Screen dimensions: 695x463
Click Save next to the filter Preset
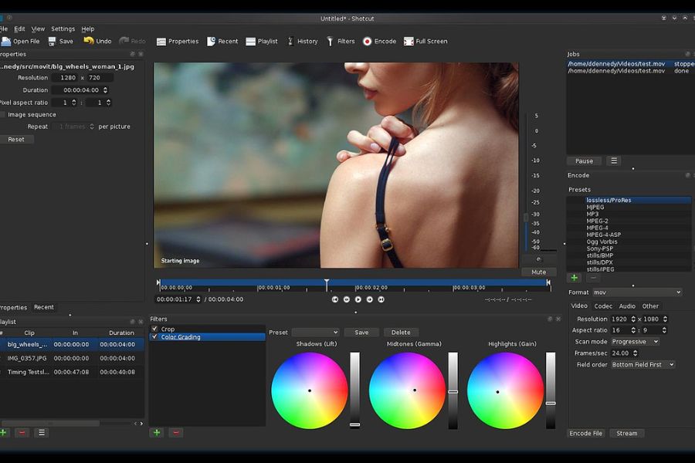click(361, 333)
